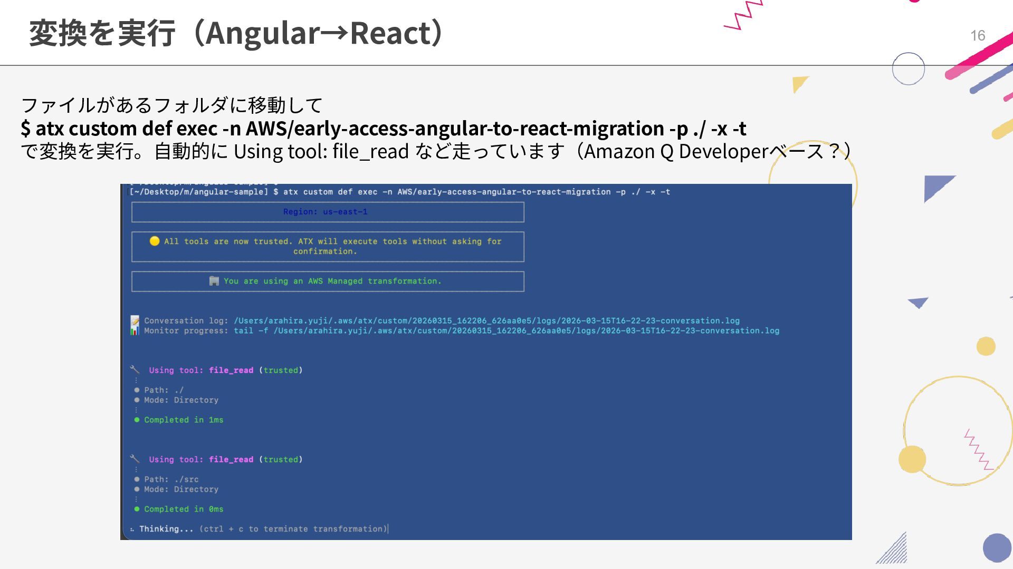Click the first Mode: Directory entry
1013x569 pixels.
[181, 400]
